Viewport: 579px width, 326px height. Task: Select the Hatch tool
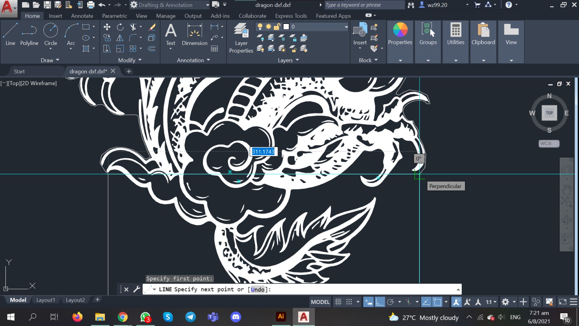click(86, 49)
